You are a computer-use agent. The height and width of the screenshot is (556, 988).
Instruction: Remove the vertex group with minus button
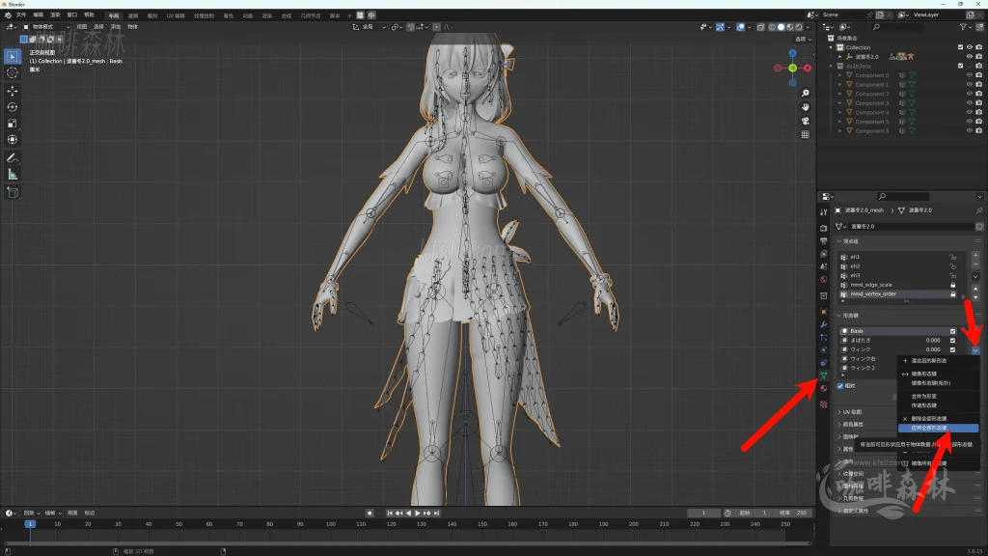point(975,264)
